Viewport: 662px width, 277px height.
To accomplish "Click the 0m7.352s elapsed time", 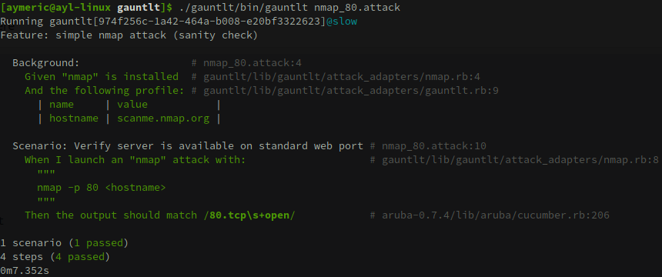I will 25,271.
